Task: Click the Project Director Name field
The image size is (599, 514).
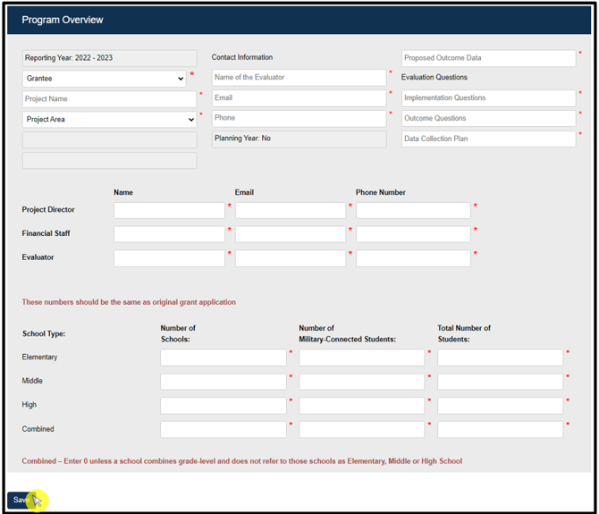Action: coord(169,210)
